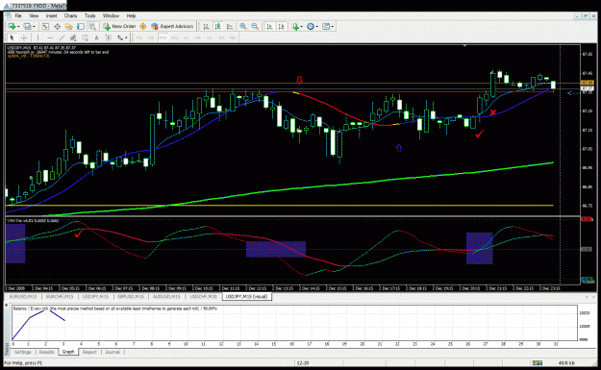Image resolution: width=601 pixels, height=370 pixels.
Task: Switch to the EURCHF,M15 chart tab
Action: pos(60,297)
